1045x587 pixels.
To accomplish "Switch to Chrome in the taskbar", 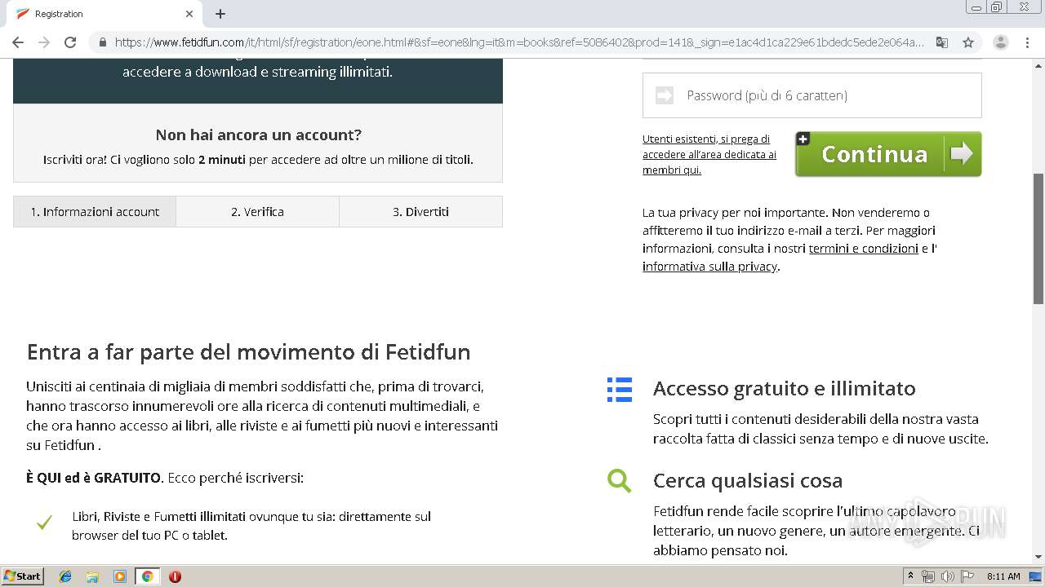I will point(147,576).
